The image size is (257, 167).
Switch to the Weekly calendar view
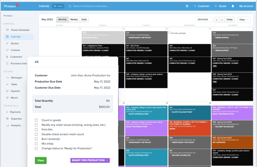[74, 19]
